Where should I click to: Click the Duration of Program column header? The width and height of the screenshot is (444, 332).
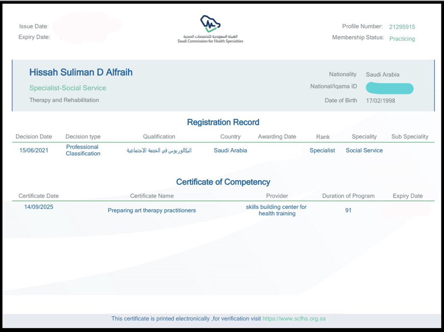pyautogui.click(x=348, y=196)
